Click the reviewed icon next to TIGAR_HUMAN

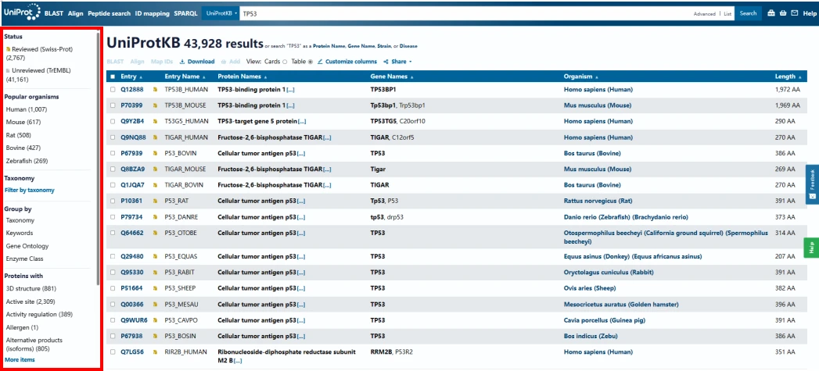point(155,137)
